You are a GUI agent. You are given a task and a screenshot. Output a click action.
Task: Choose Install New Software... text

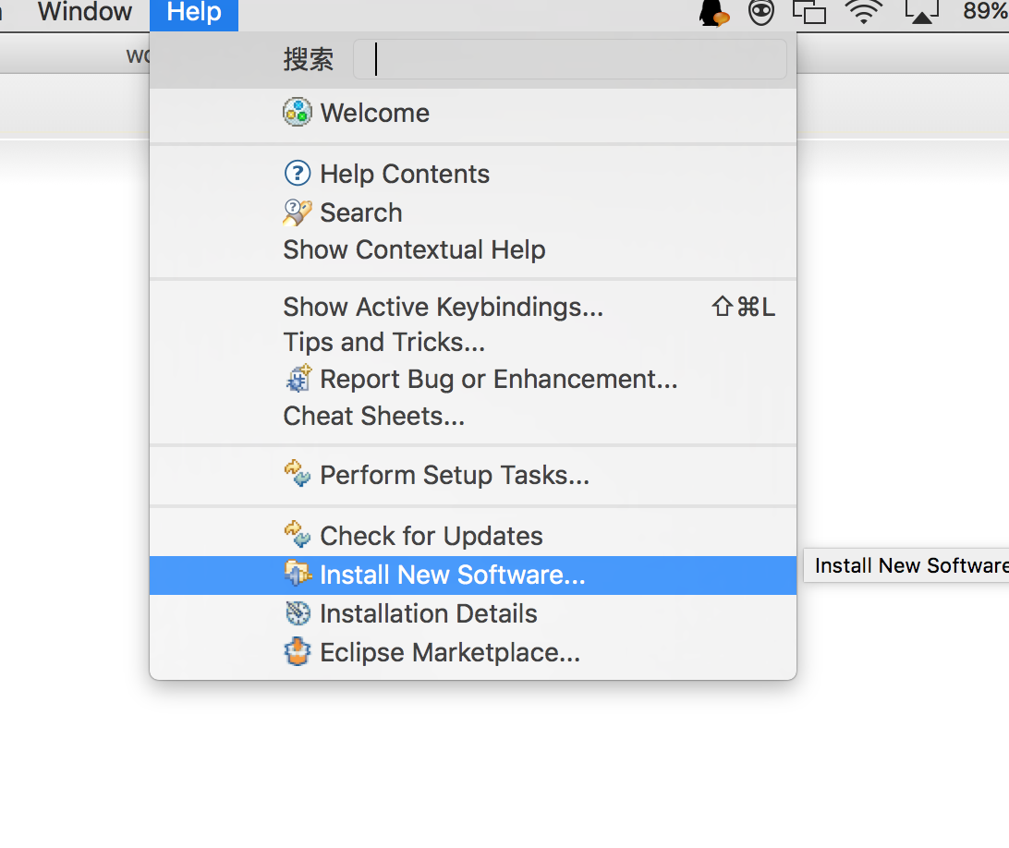coord(453,575)
